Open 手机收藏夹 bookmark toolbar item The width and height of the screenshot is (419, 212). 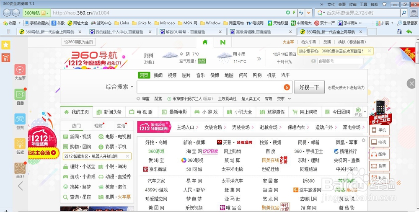tap(36, 23)
